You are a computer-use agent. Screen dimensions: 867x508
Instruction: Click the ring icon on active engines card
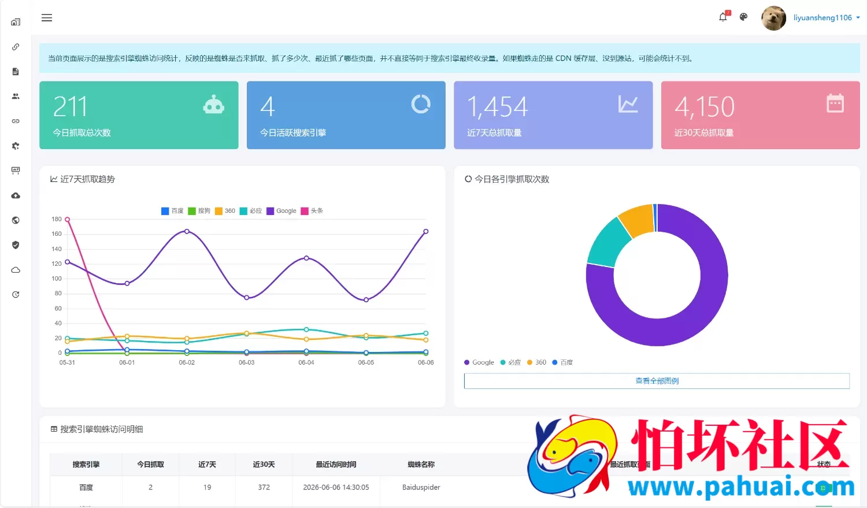pos(421,104)
